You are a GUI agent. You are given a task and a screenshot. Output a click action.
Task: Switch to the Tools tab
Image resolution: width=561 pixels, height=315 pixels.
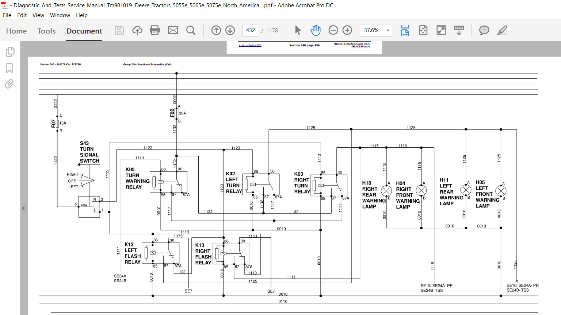pyautogui.click(x=46, y=31)
